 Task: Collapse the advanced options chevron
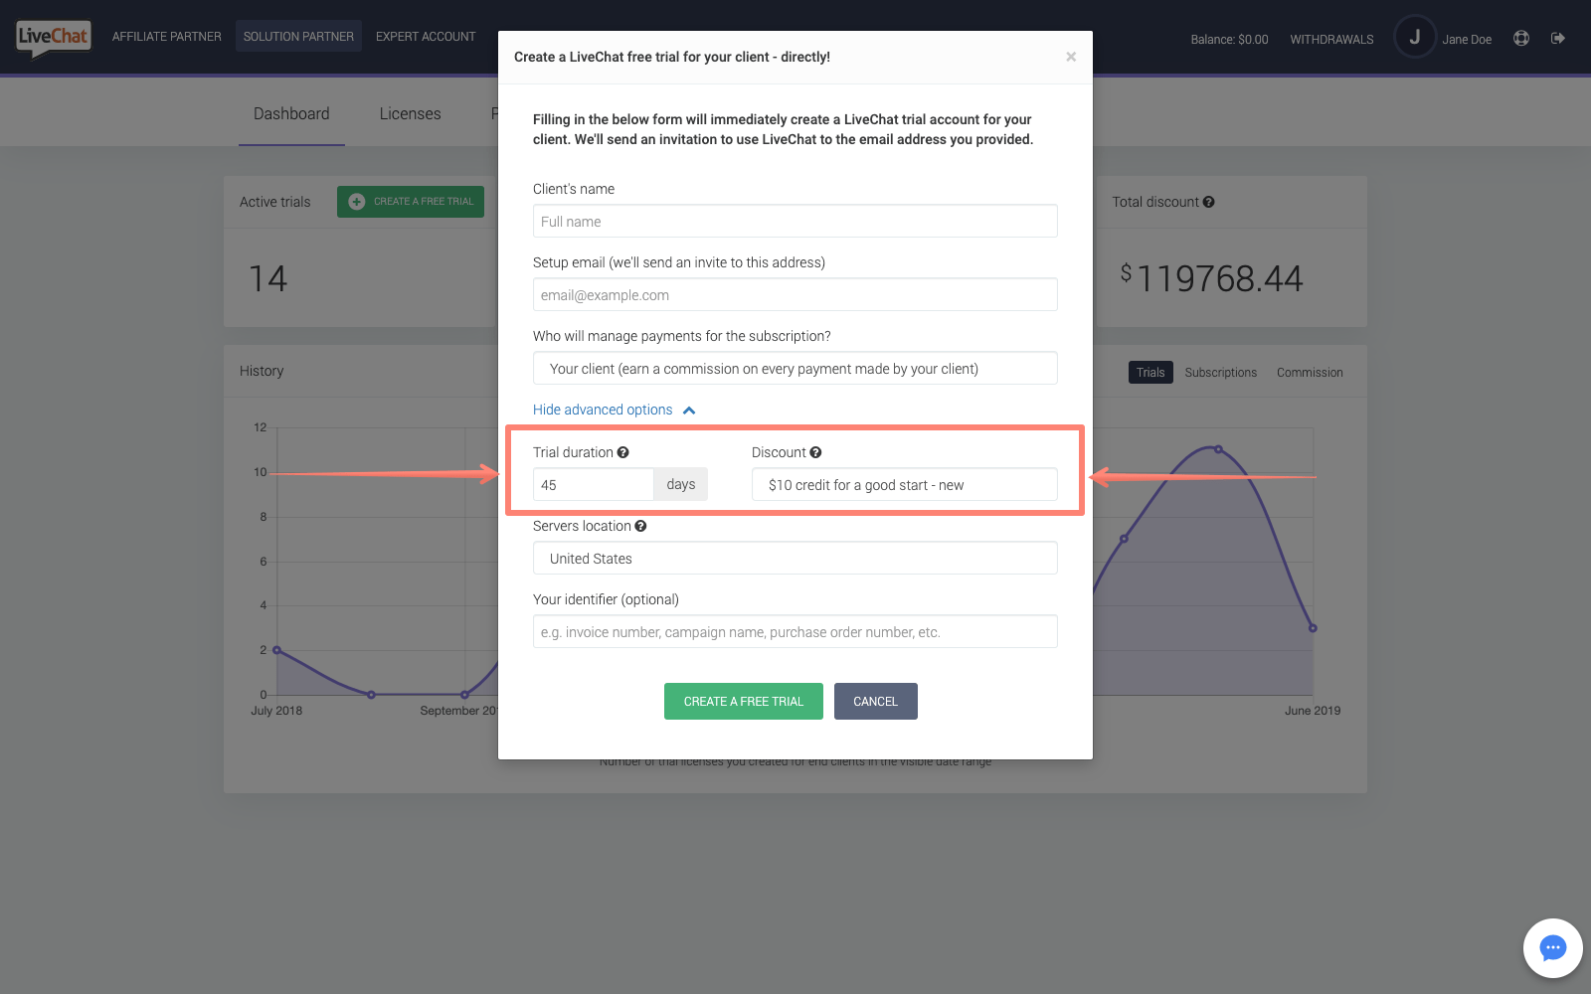pyautogui.click(x=689, y=411)
